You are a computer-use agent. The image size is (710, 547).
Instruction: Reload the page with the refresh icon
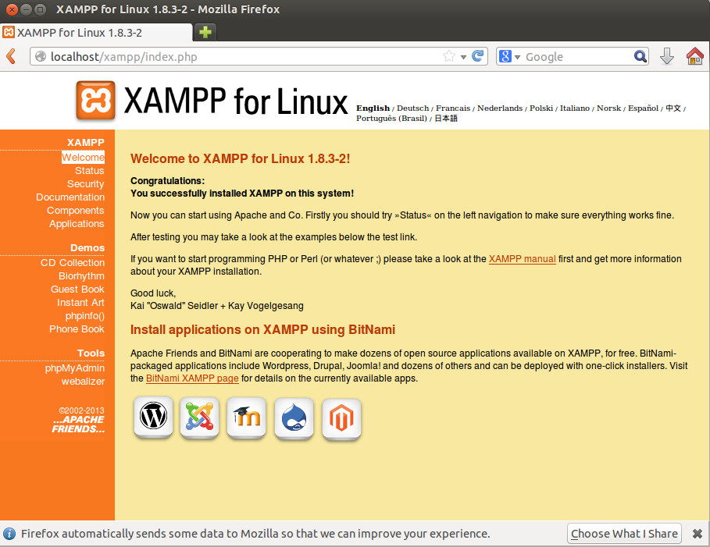(x=477, y=56)
